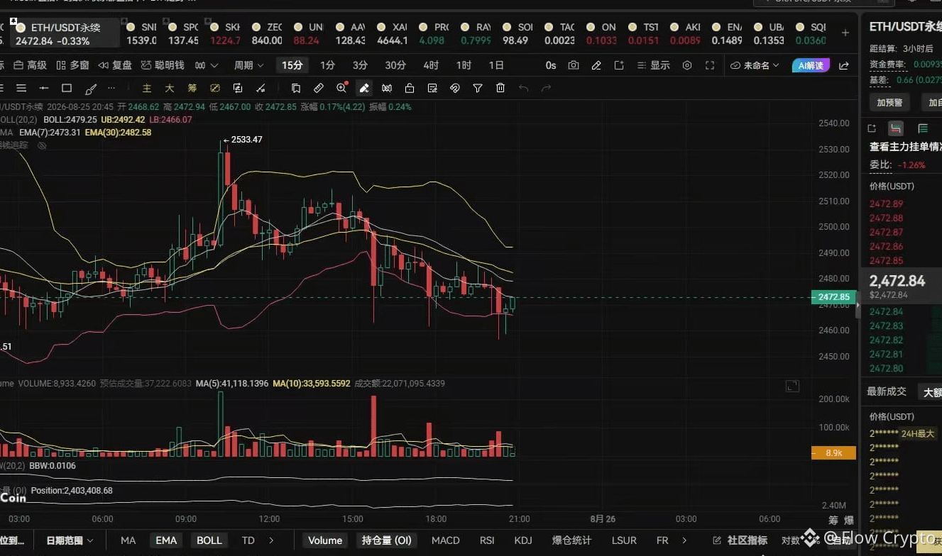Click the 大 indicator icon

pyautogui.click(x=170, y=89)
